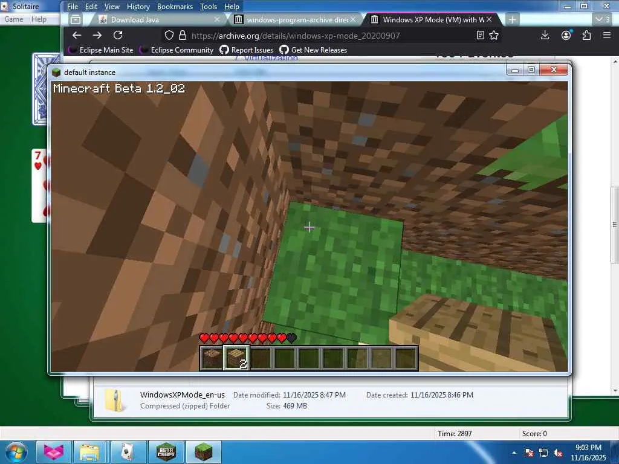619x464 pixels.
Task: Click the WindowsXPMode_en-us file name
Action: click(x=183, y=395)
